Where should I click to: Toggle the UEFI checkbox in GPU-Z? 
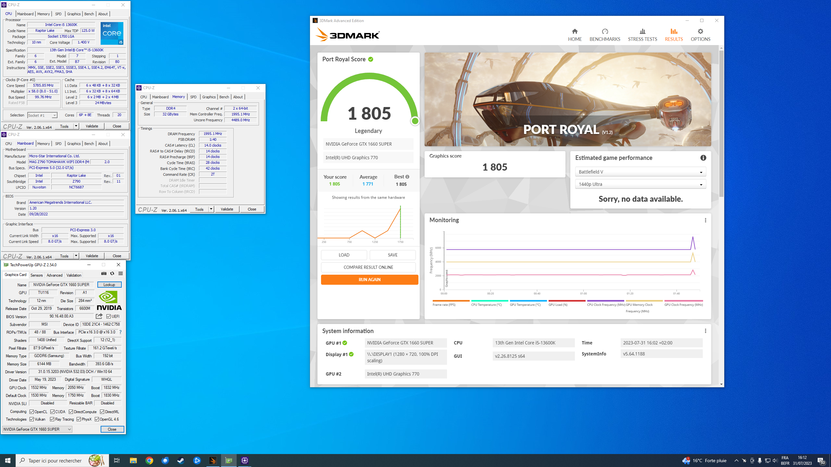pos(109,317)
